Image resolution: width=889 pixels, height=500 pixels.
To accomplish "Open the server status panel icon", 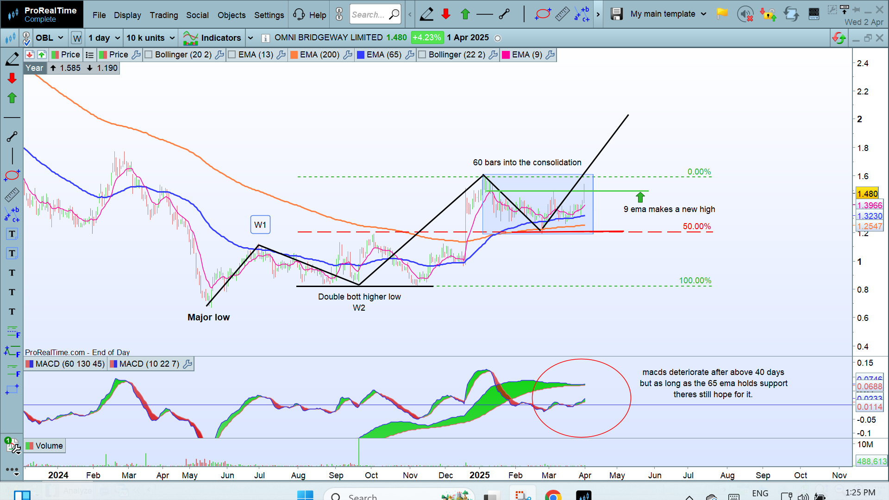I will point(814,14).
